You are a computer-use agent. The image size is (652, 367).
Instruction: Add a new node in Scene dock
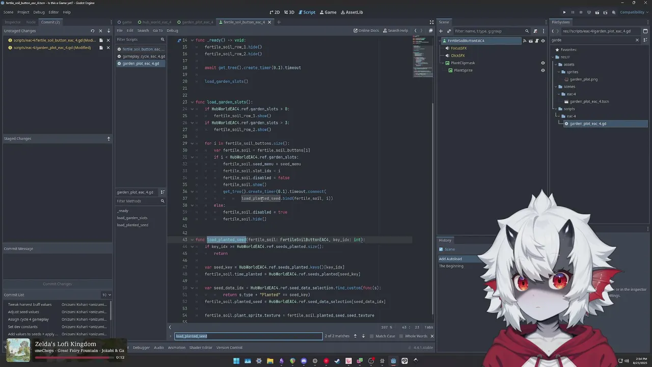tap(442, 31)
